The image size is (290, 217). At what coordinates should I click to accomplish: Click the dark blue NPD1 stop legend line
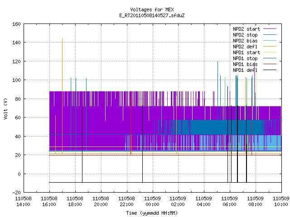tap(270, 58)
